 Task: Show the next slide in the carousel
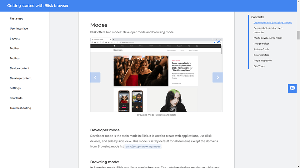(217, 77)
